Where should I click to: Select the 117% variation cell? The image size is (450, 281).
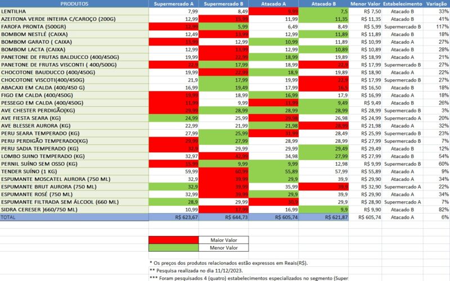436,26
